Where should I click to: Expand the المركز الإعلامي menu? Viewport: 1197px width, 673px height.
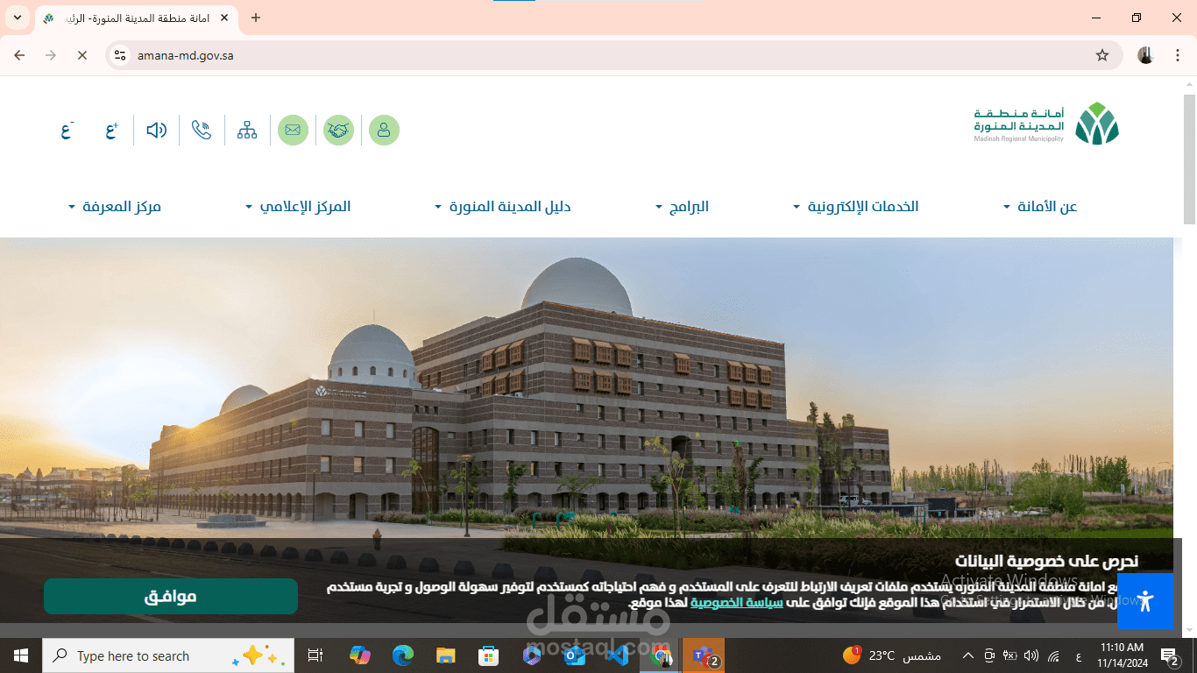[x=298, y=207]
